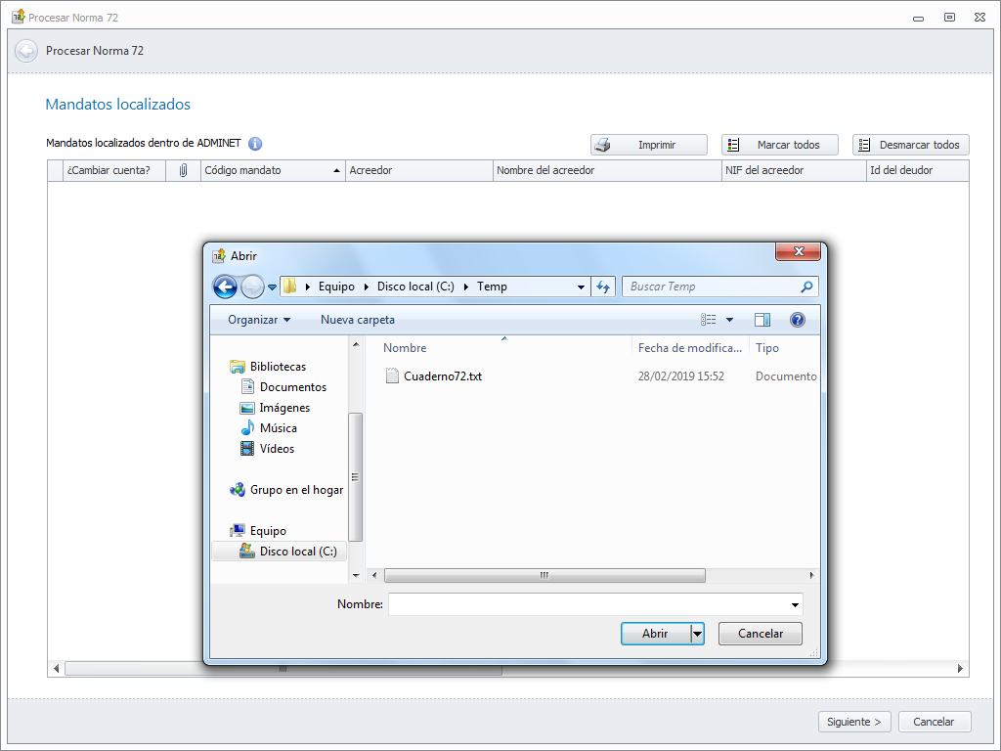Screen dimensions: 1001x751
Task: Click Temp in the address breadcrumb
Action: [492, 287]
